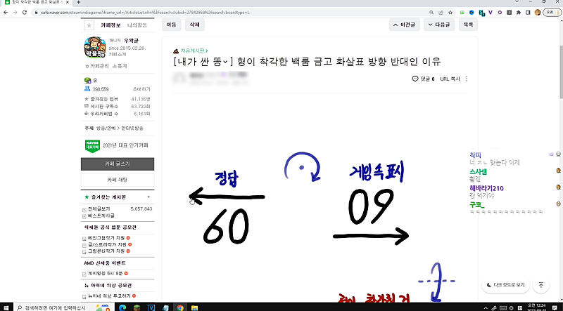The width and height of the screenshot is (563, 311).
Task: Open File Explorer from the taskbar
Action: click(194, 307)
